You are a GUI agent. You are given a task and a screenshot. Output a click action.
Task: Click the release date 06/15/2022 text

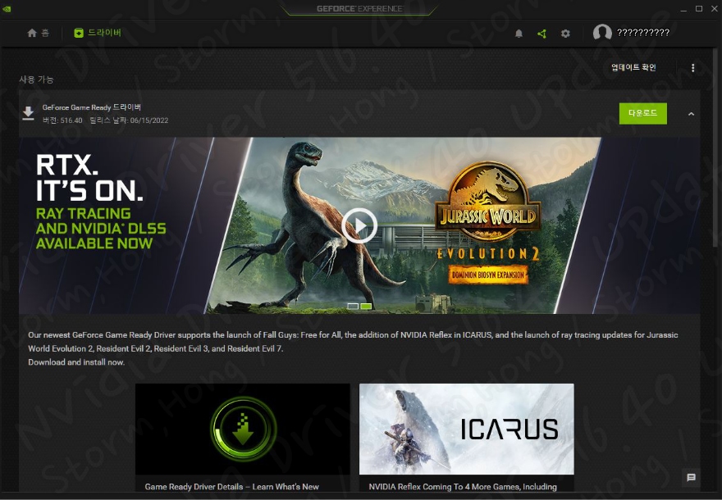tap(129, 120)
